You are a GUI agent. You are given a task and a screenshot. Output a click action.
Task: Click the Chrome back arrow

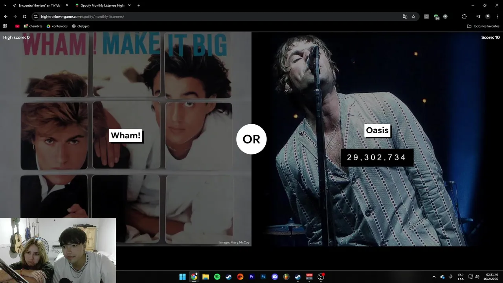click(6, 17)
